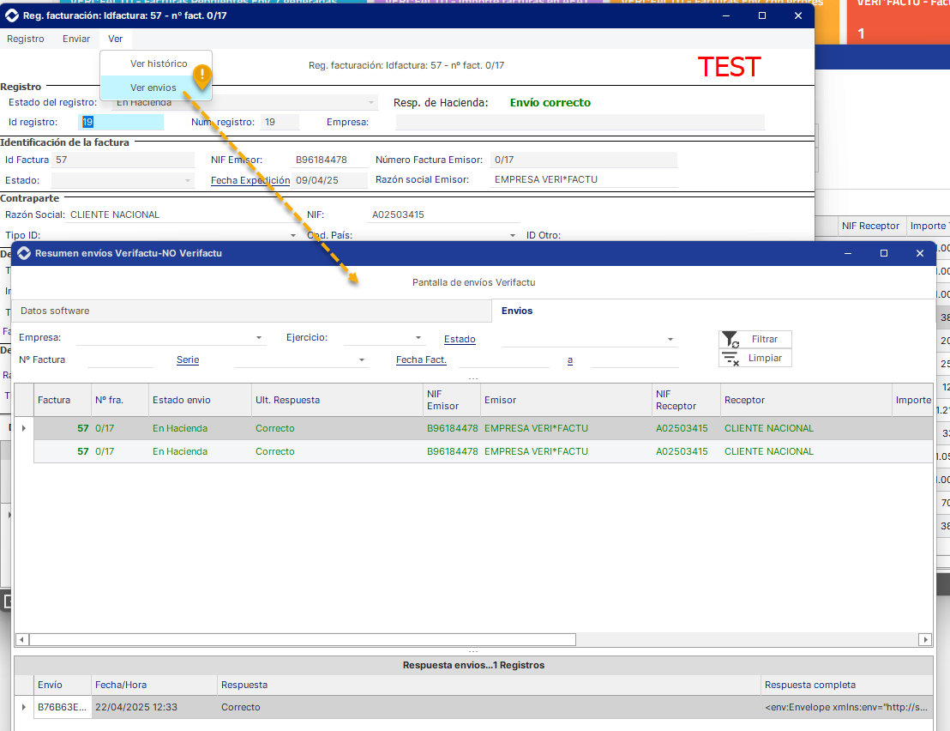Expand the B76B63E envío response row

24,707
